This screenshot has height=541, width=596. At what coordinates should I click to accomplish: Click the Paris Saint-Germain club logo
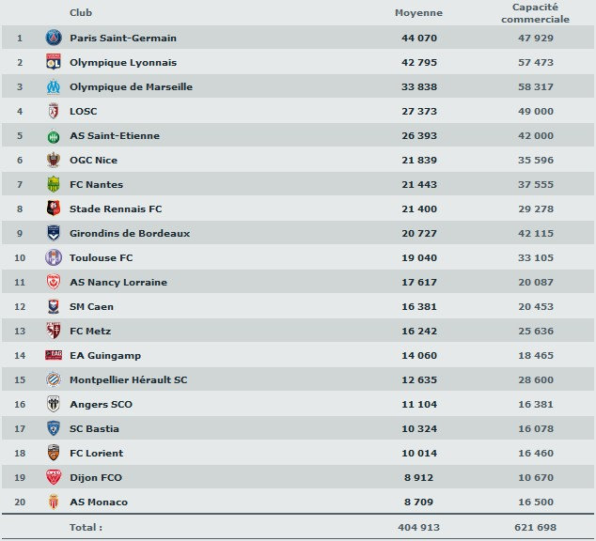53,39
